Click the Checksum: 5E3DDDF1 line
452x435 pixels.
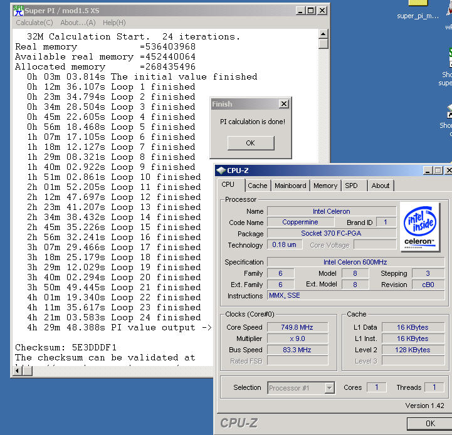pos(66,347)
